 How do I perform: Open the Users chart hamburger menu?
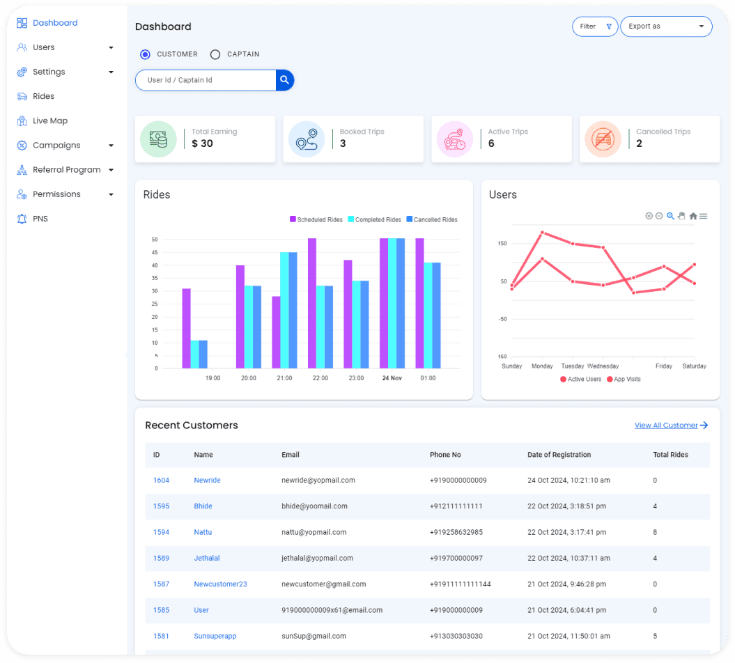pos(704,217)
